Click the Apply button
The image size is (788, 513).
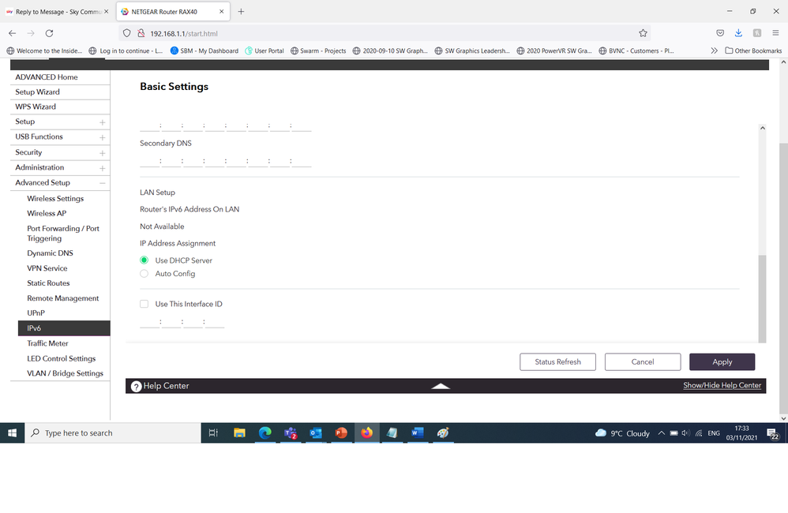tap(722, 361)
